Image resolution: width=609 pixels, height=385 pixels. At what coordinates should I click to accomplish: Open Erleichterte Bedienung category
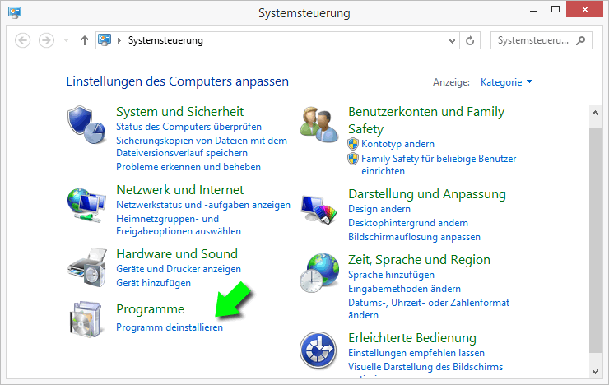pyautogui.click(x=412, y=338)
